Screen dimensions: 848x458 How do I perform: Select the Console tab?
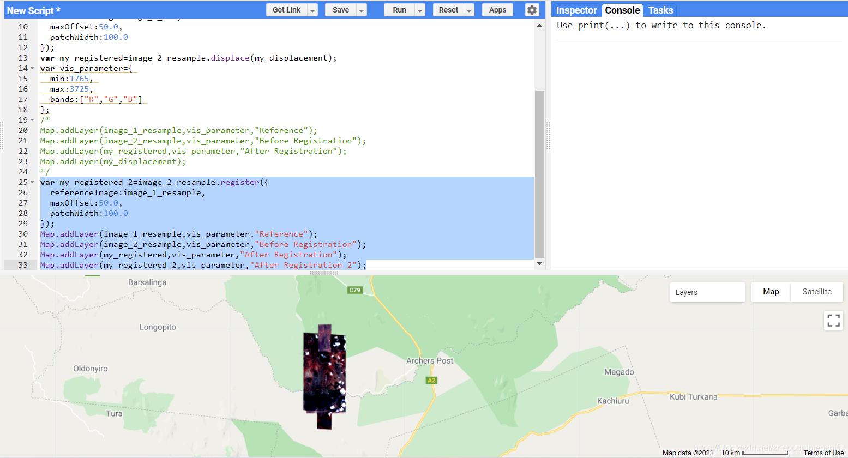pos(622,10)
